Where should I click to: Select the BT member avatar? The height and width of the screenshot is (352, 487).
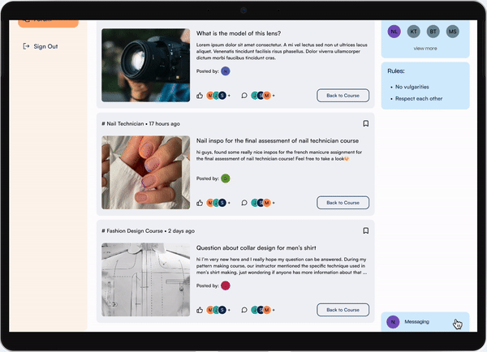click(x=433, y=32)
